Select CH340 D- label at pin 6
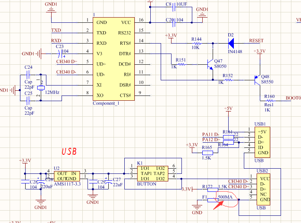The width and height of the screenshot is (301, 223). click(x=66, y=72)
